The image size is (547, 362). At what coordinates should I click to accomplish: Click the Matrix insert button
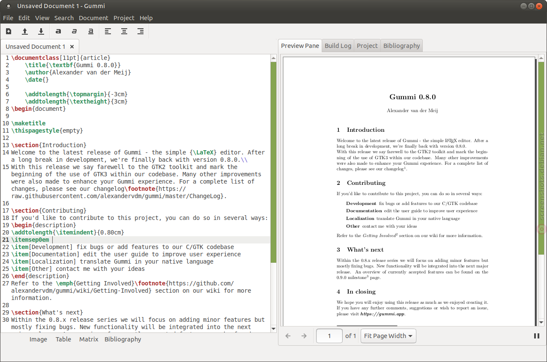89,339
